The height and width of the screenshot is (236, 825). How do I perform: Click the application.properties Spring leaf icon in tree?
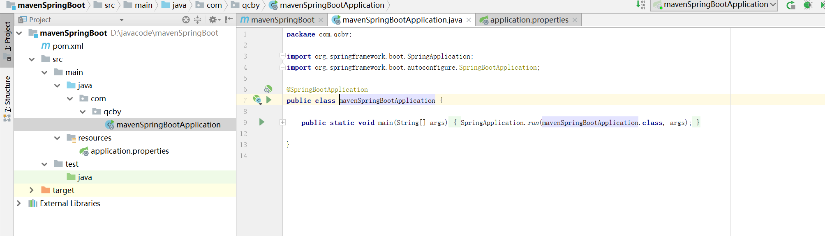tap(84, 151)
